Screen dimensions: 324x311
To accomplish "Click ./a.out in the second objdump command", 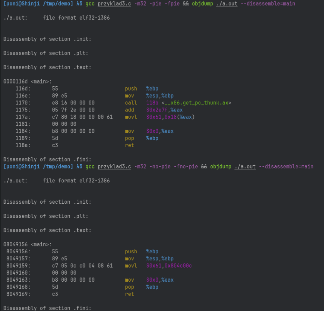I will click(x=245, y=166).
